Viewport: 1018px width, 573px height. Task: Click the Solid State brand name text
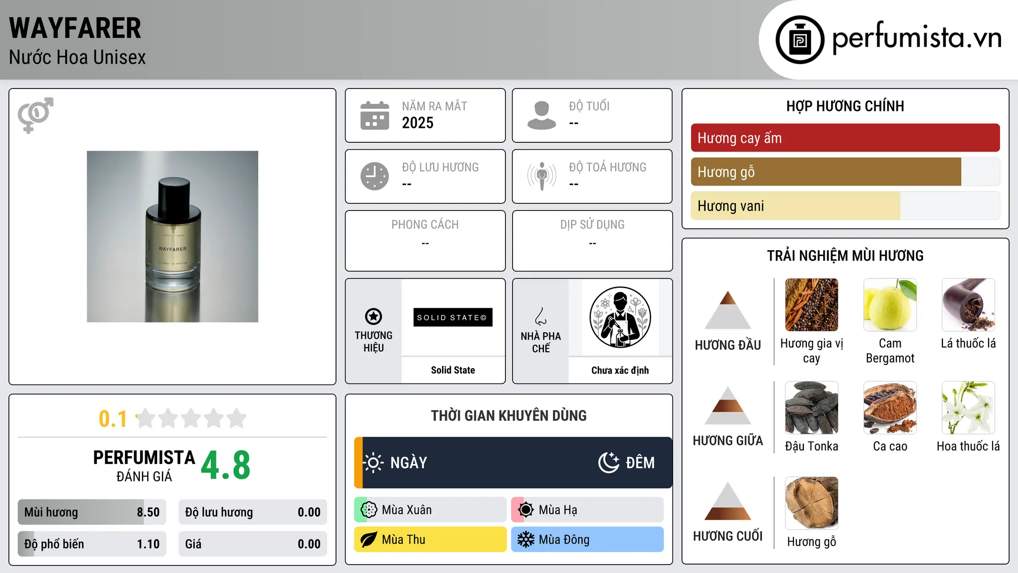tap(453, 370)
